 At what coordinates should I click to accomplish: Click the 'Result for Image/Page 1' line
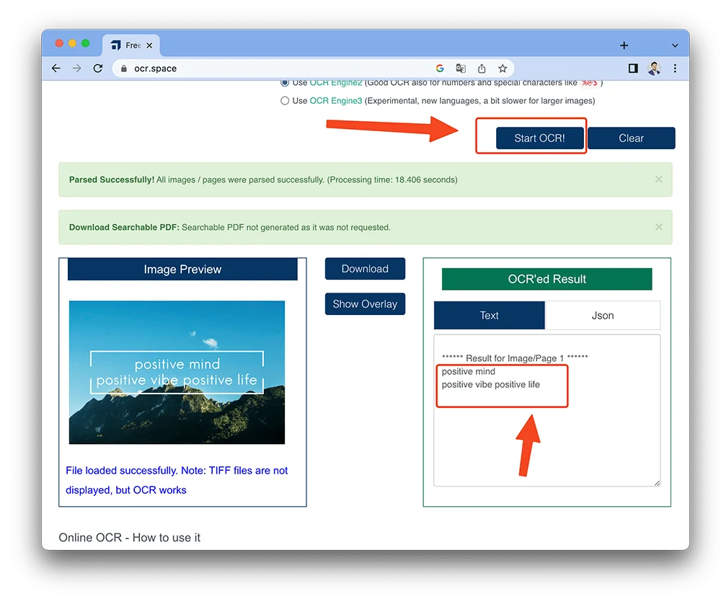coord(515,358)
